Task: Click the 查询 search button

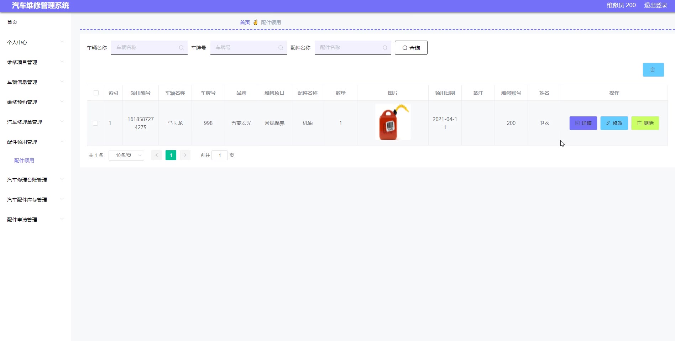Action: click(x=411, y=48)
